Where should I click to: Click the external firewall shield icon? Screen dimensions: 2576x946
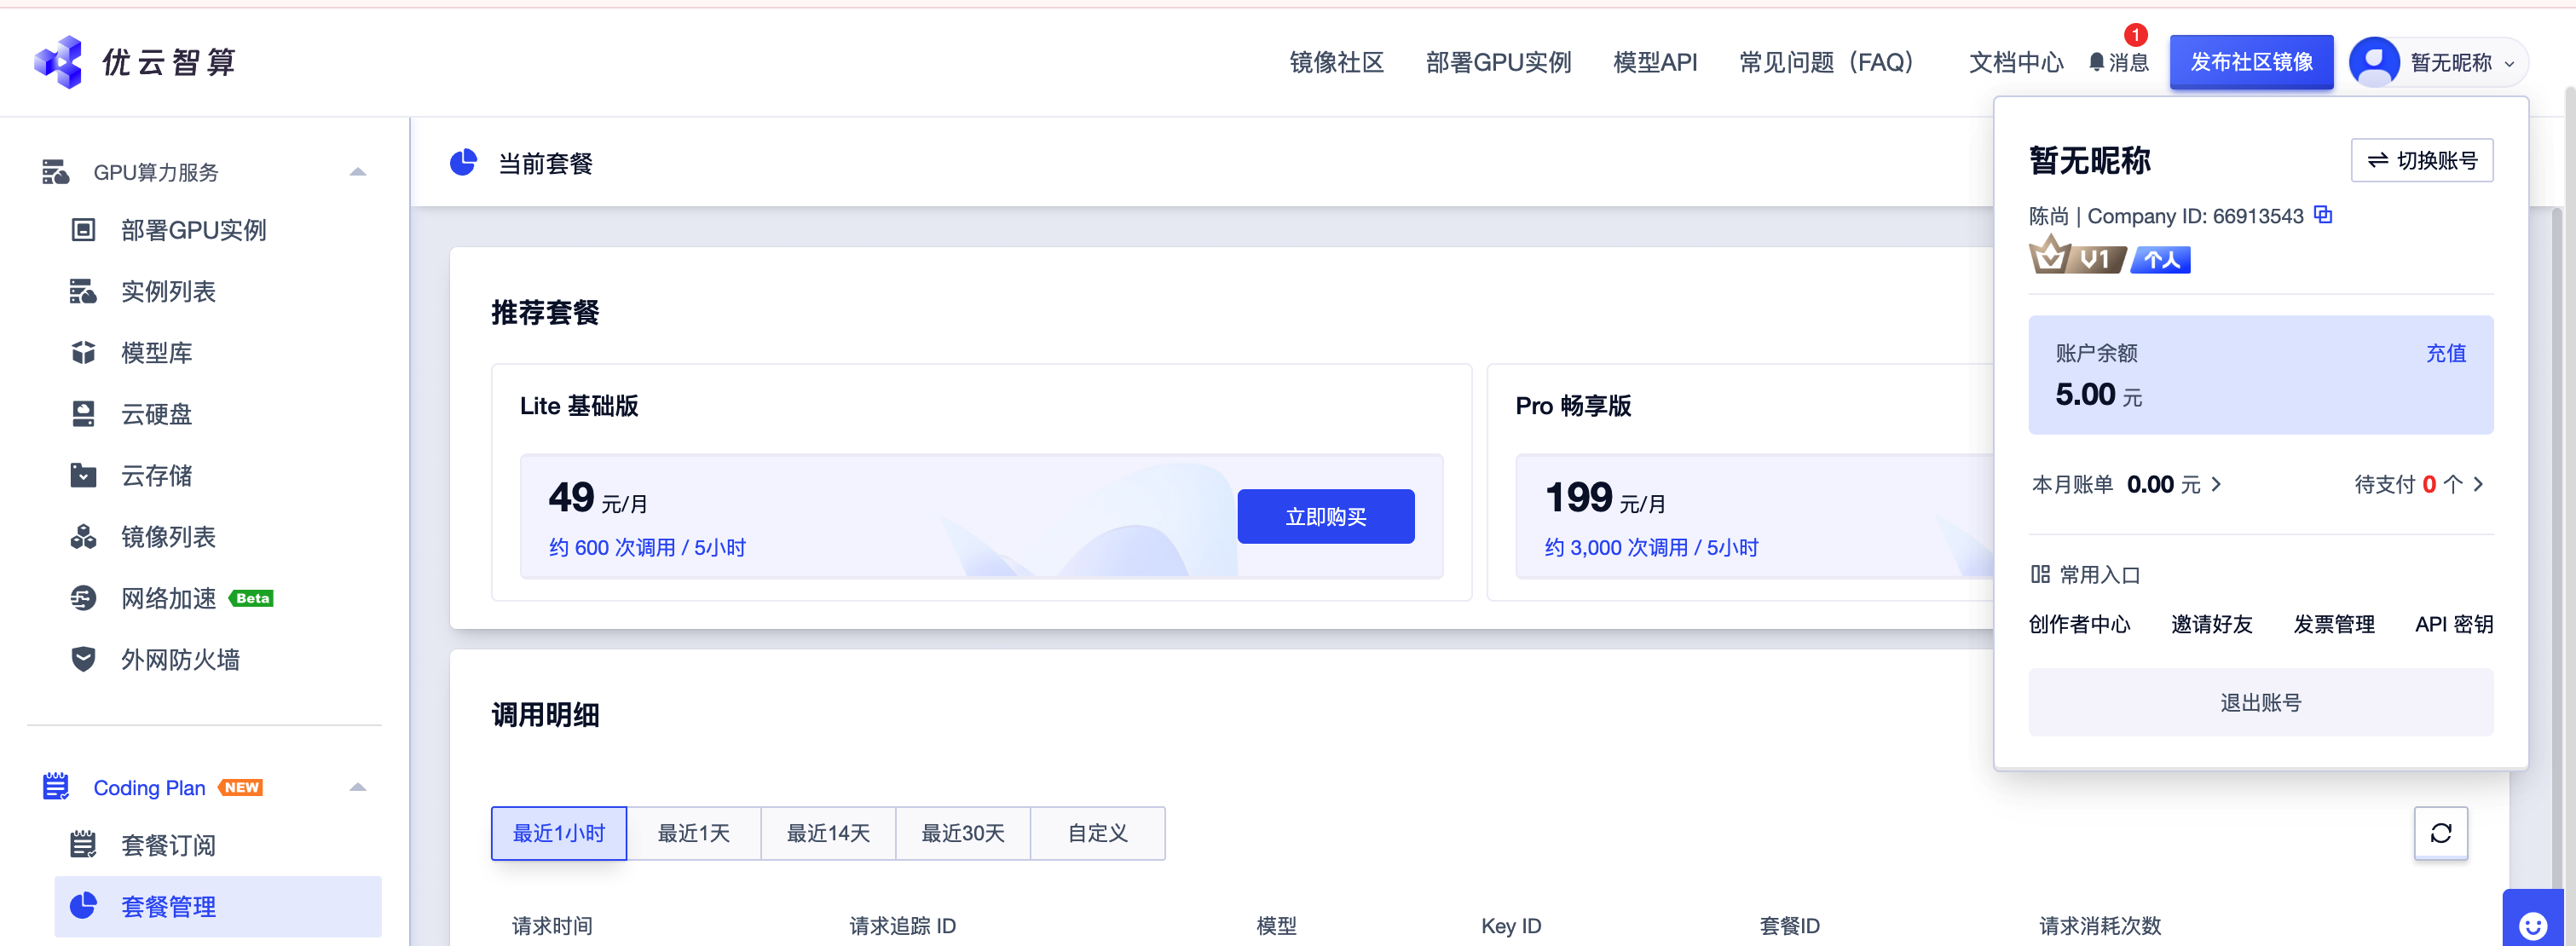pyautogui.click(x=83, y=659)
